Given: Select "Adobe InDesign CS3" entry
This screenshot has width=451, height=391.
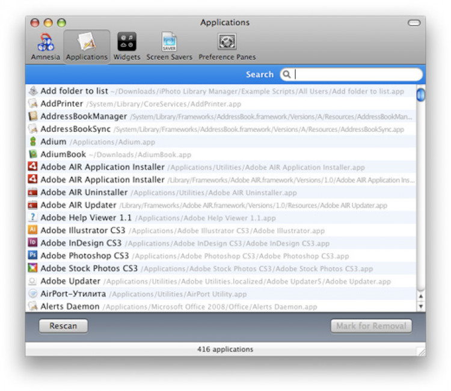Looking at the screenshot, I should coord(81,243).
